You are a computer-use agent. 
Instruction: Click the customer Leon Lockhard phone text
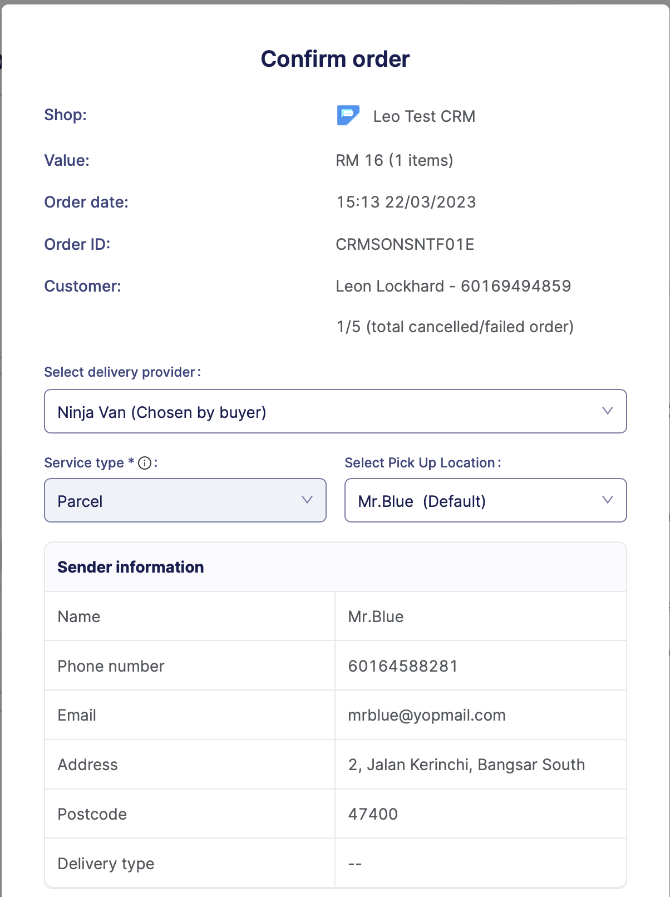pyautogui.click(x=453, y=286)
